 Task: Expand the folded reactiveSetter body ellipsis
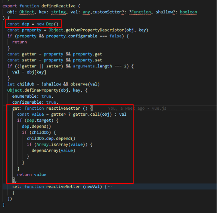point(110,187)
